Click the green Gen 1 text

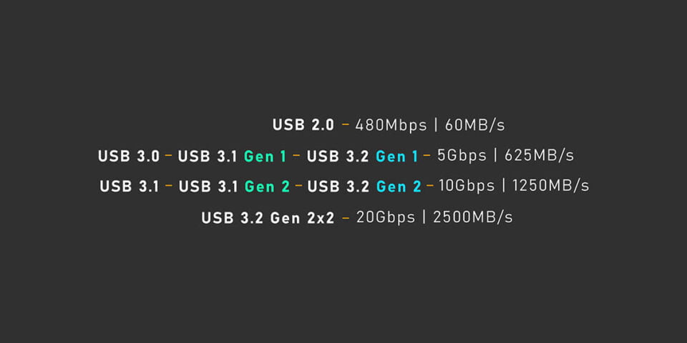point(265,156)
